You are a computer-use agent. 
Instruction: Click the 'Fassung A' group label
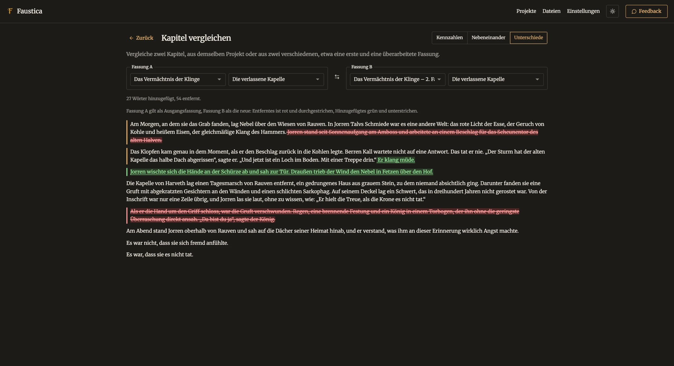click(142, 67)
